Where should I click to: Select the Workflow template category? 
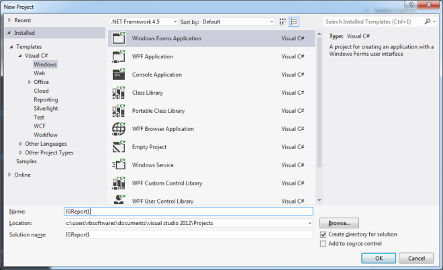click(x=46, y=135)
